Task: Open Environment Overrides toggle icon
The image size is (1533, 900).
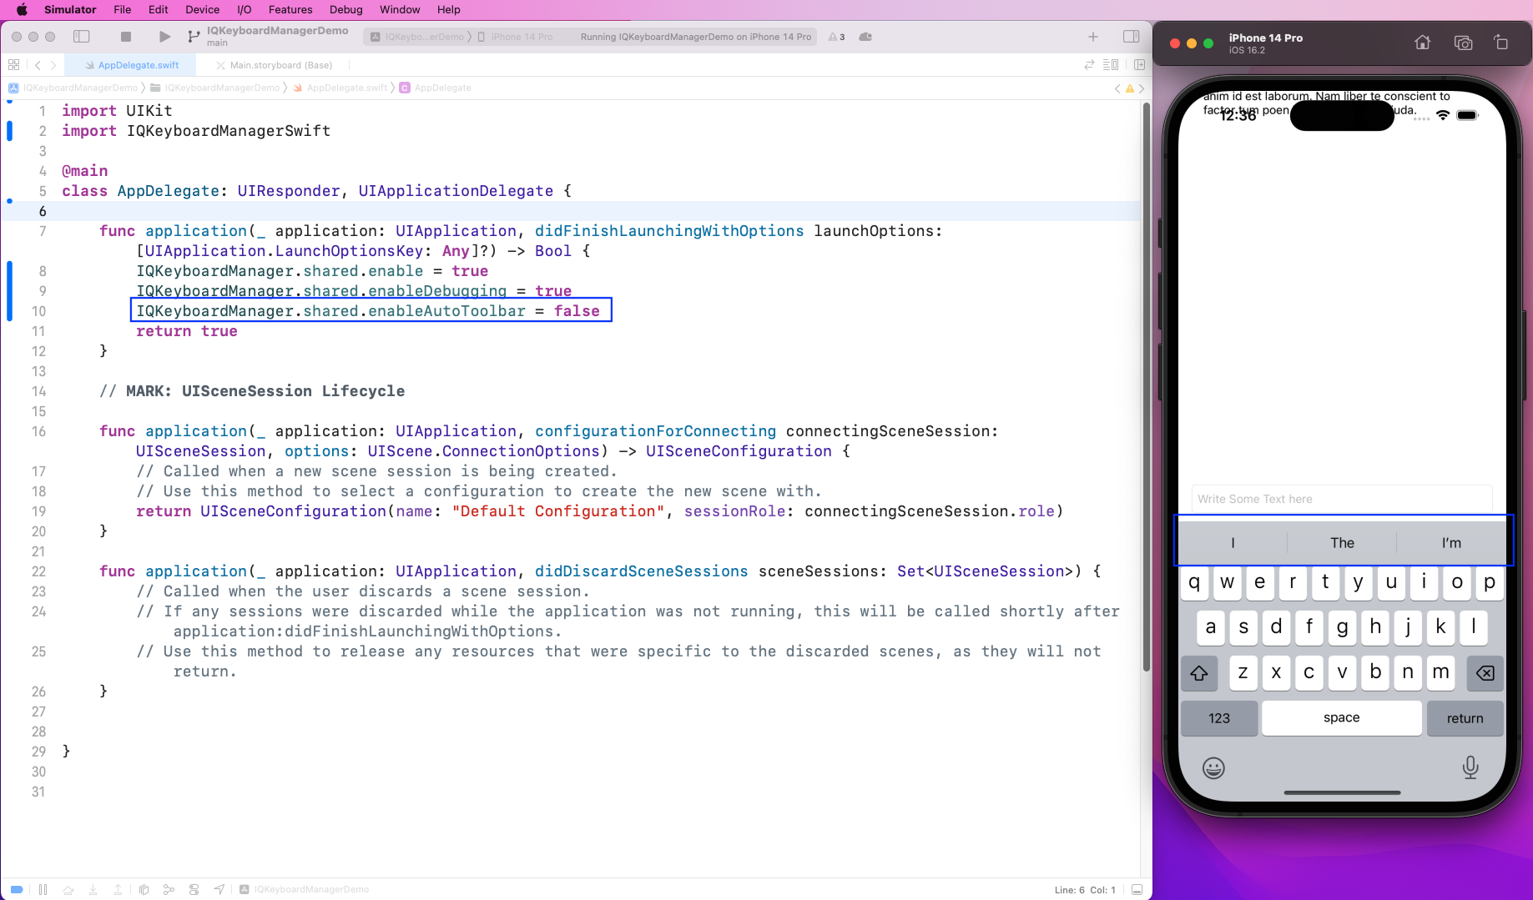Action: pos(194,890)
